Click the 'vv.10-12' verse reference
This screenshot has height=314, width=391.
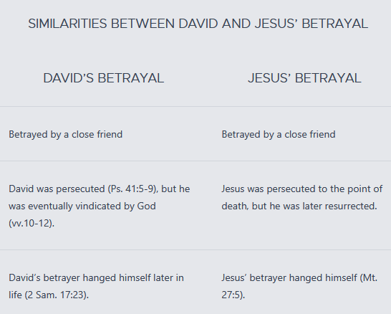32,223
